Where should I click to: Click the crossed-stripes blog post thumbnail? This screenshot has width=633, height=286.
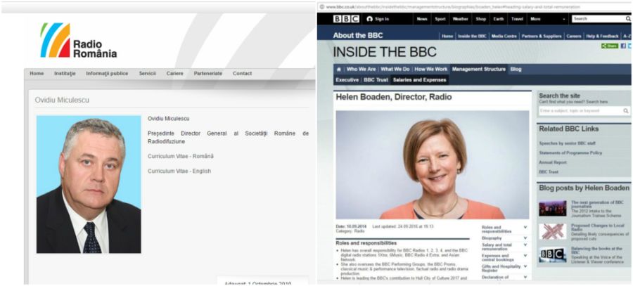point(552,232)
